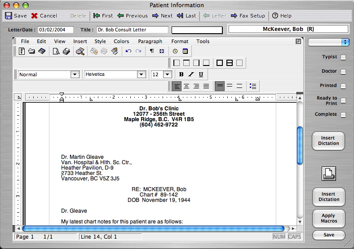Check the Doctor checkbox
This screenshot has width=354, height=249.
click(x=343, y=72)
